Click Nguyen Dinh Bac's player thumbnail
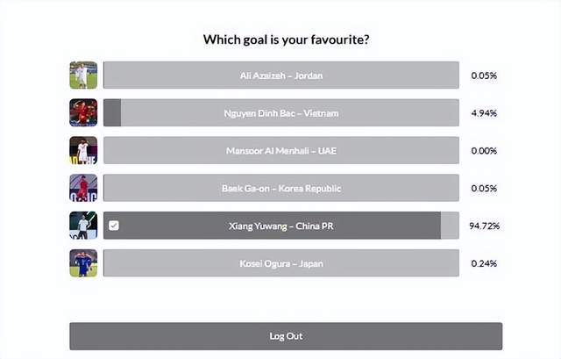The width and height of the screenshot is (561, 359). click(x=83, y=113)
